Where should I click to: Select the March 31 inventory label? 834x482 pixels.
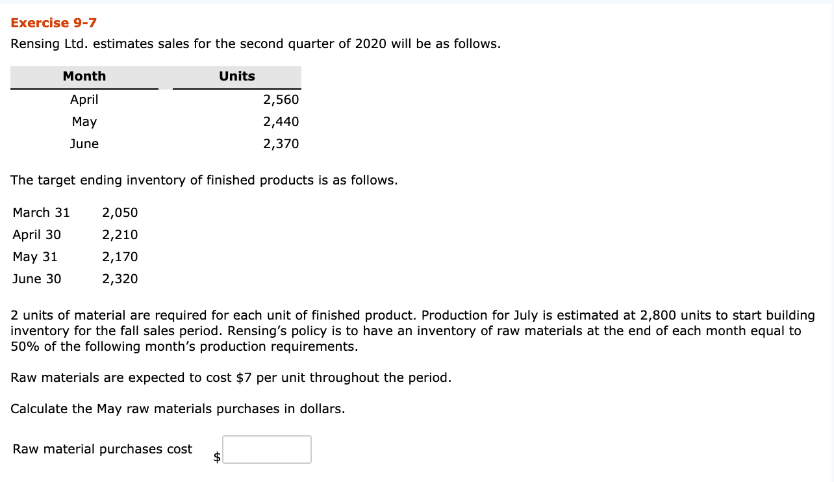[x=41, y=212]
